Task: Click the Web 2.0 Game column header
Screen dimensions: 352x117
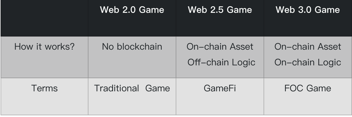Action: (x=132, y=10)
